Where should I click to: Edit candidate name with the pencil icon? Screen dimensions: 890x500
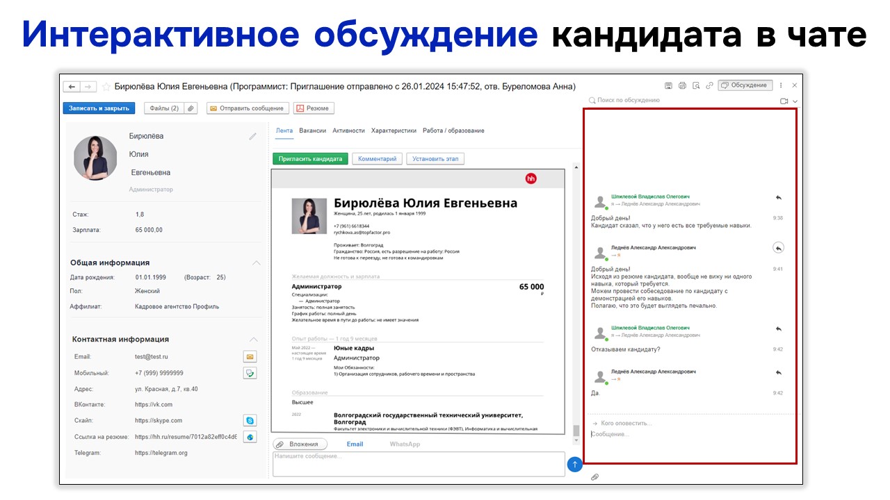(x=253, y=137)
